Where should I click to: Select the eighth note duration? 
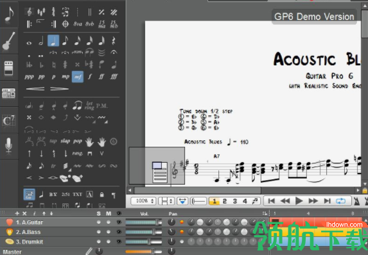[66, 41]
